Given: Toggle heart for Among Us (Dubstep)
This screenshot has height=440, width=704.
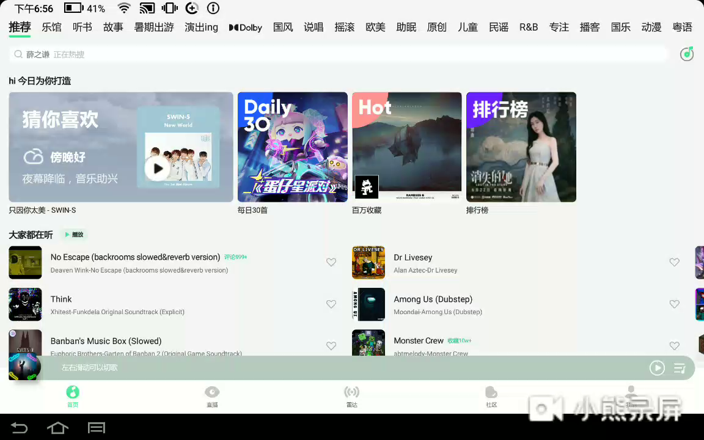Looking at the screenshot, I should (674, 304).
